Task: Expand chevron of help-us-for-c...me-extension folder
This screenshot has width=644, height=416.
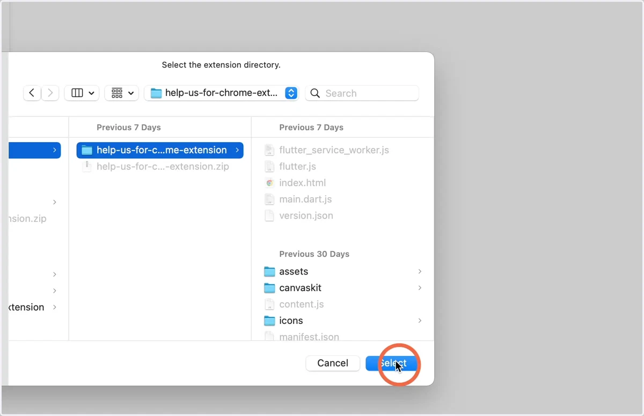Action: coord(237,150)
